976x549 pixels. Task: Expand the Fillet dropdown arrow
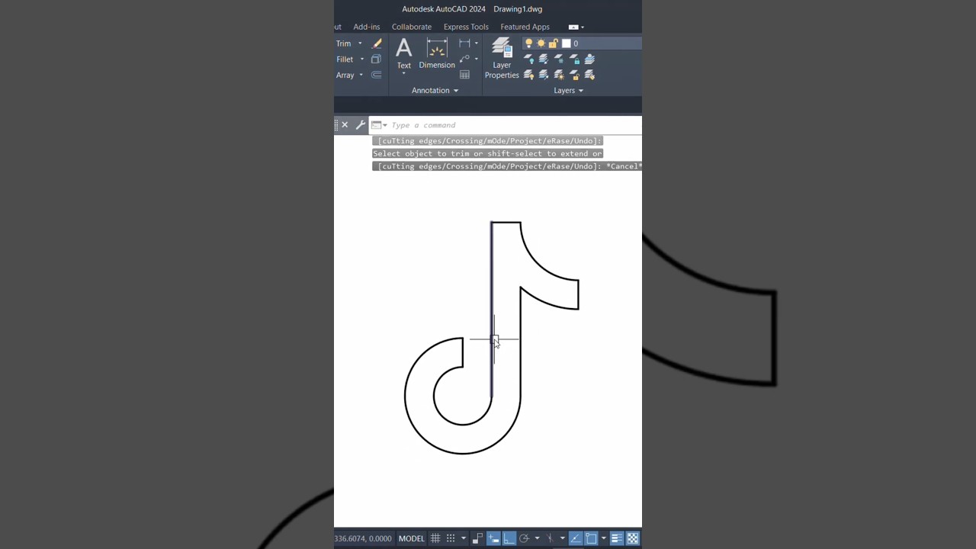click(362, 59)
